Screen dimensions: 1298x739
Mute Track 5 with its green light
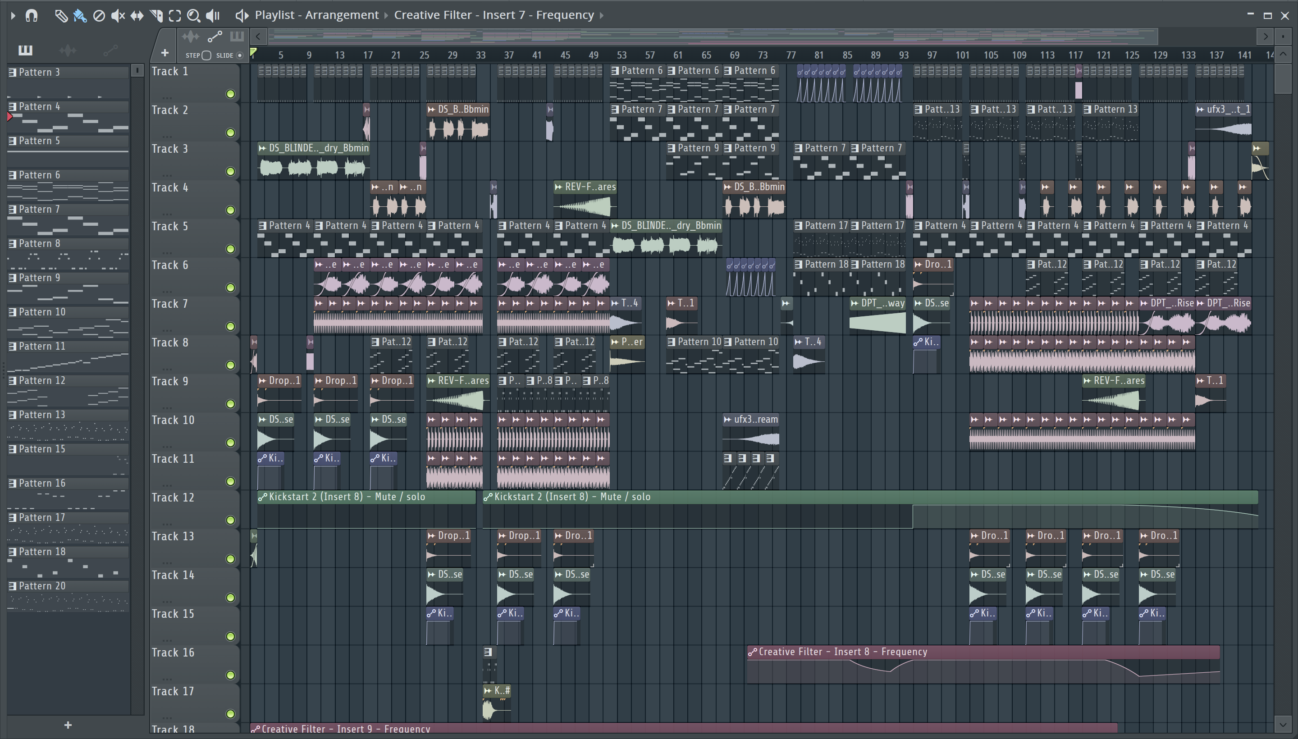[230, 249]
